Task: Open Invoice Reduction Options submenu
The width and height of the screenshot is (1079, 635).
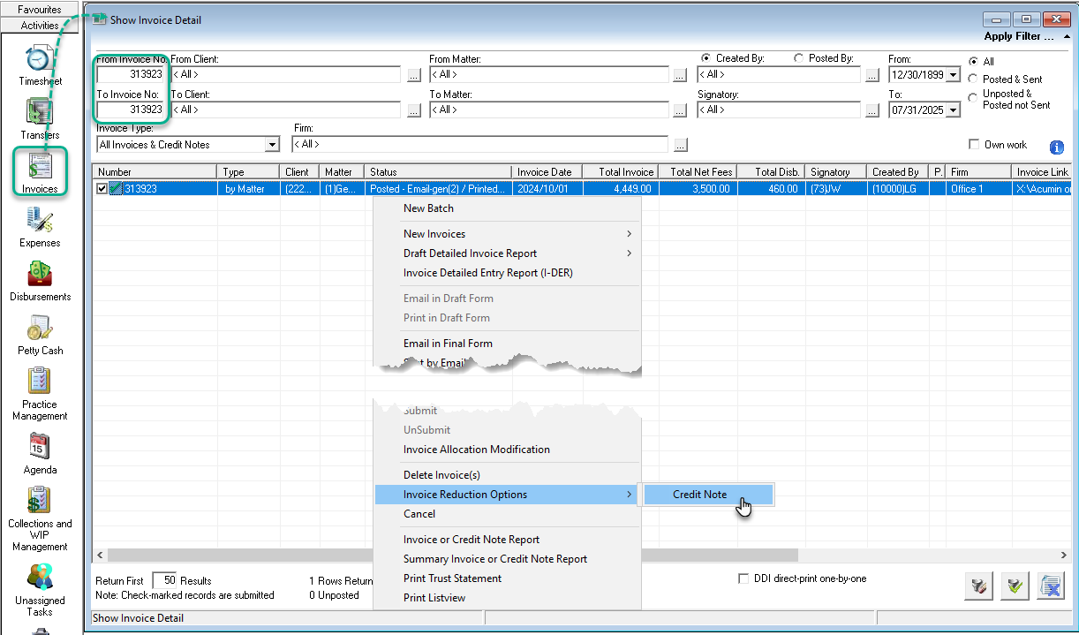Action: click(508, 495)
